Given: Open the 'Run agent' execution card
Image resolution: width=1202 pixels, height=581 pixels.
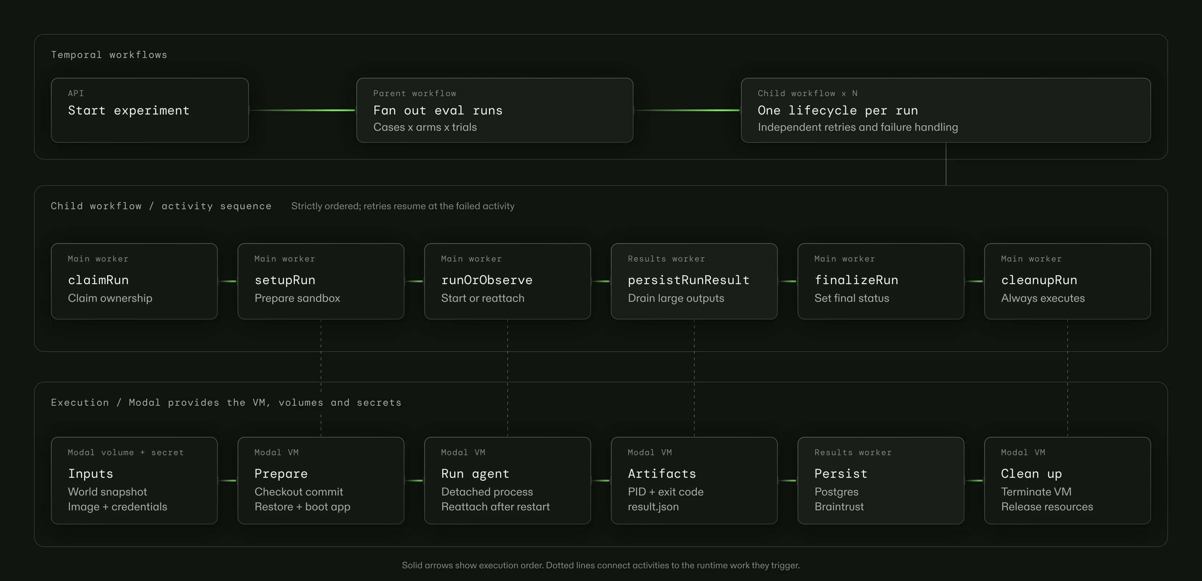Looking at the screenshot, I should [x=508, y=480].
